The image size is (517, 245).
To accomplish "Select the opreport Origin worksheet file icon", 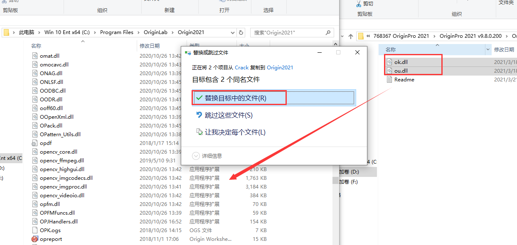I will pos(34,239).
